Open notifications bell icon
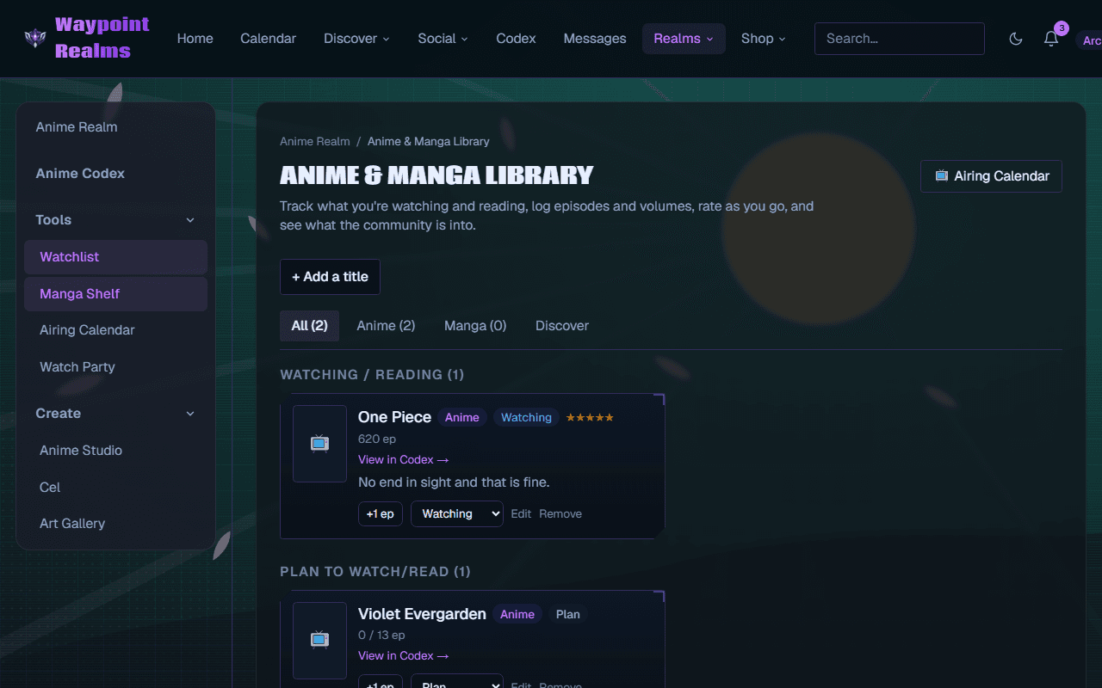 coord(1051,39)
